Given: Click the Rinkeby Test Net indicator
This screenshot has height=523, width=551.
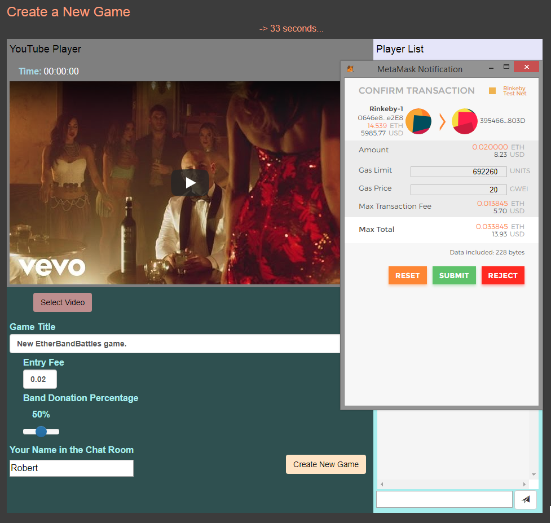Looking at the screenshot, I should (x=508, y=91).
